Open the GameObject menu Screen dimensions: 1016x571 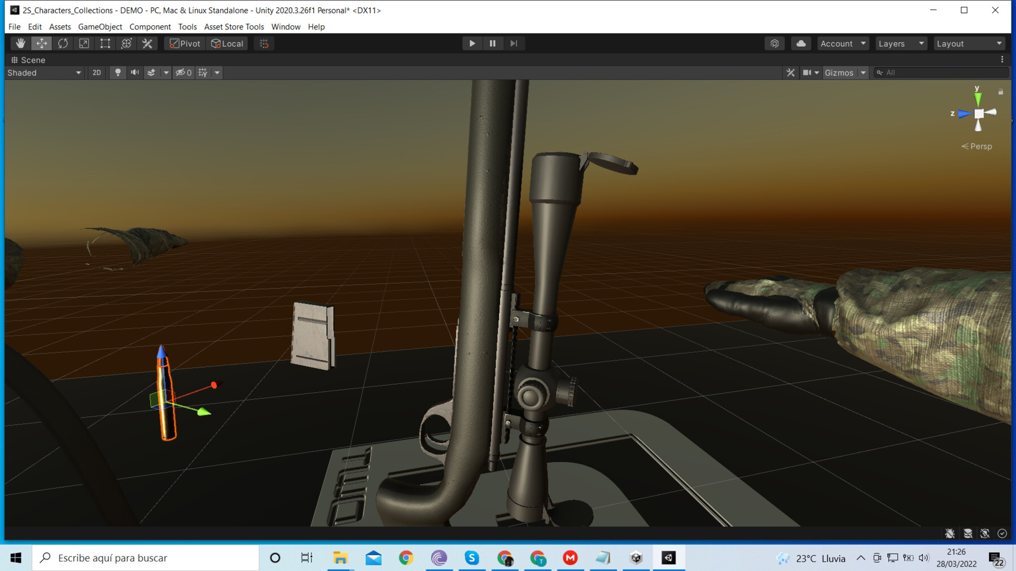(100, 26)
